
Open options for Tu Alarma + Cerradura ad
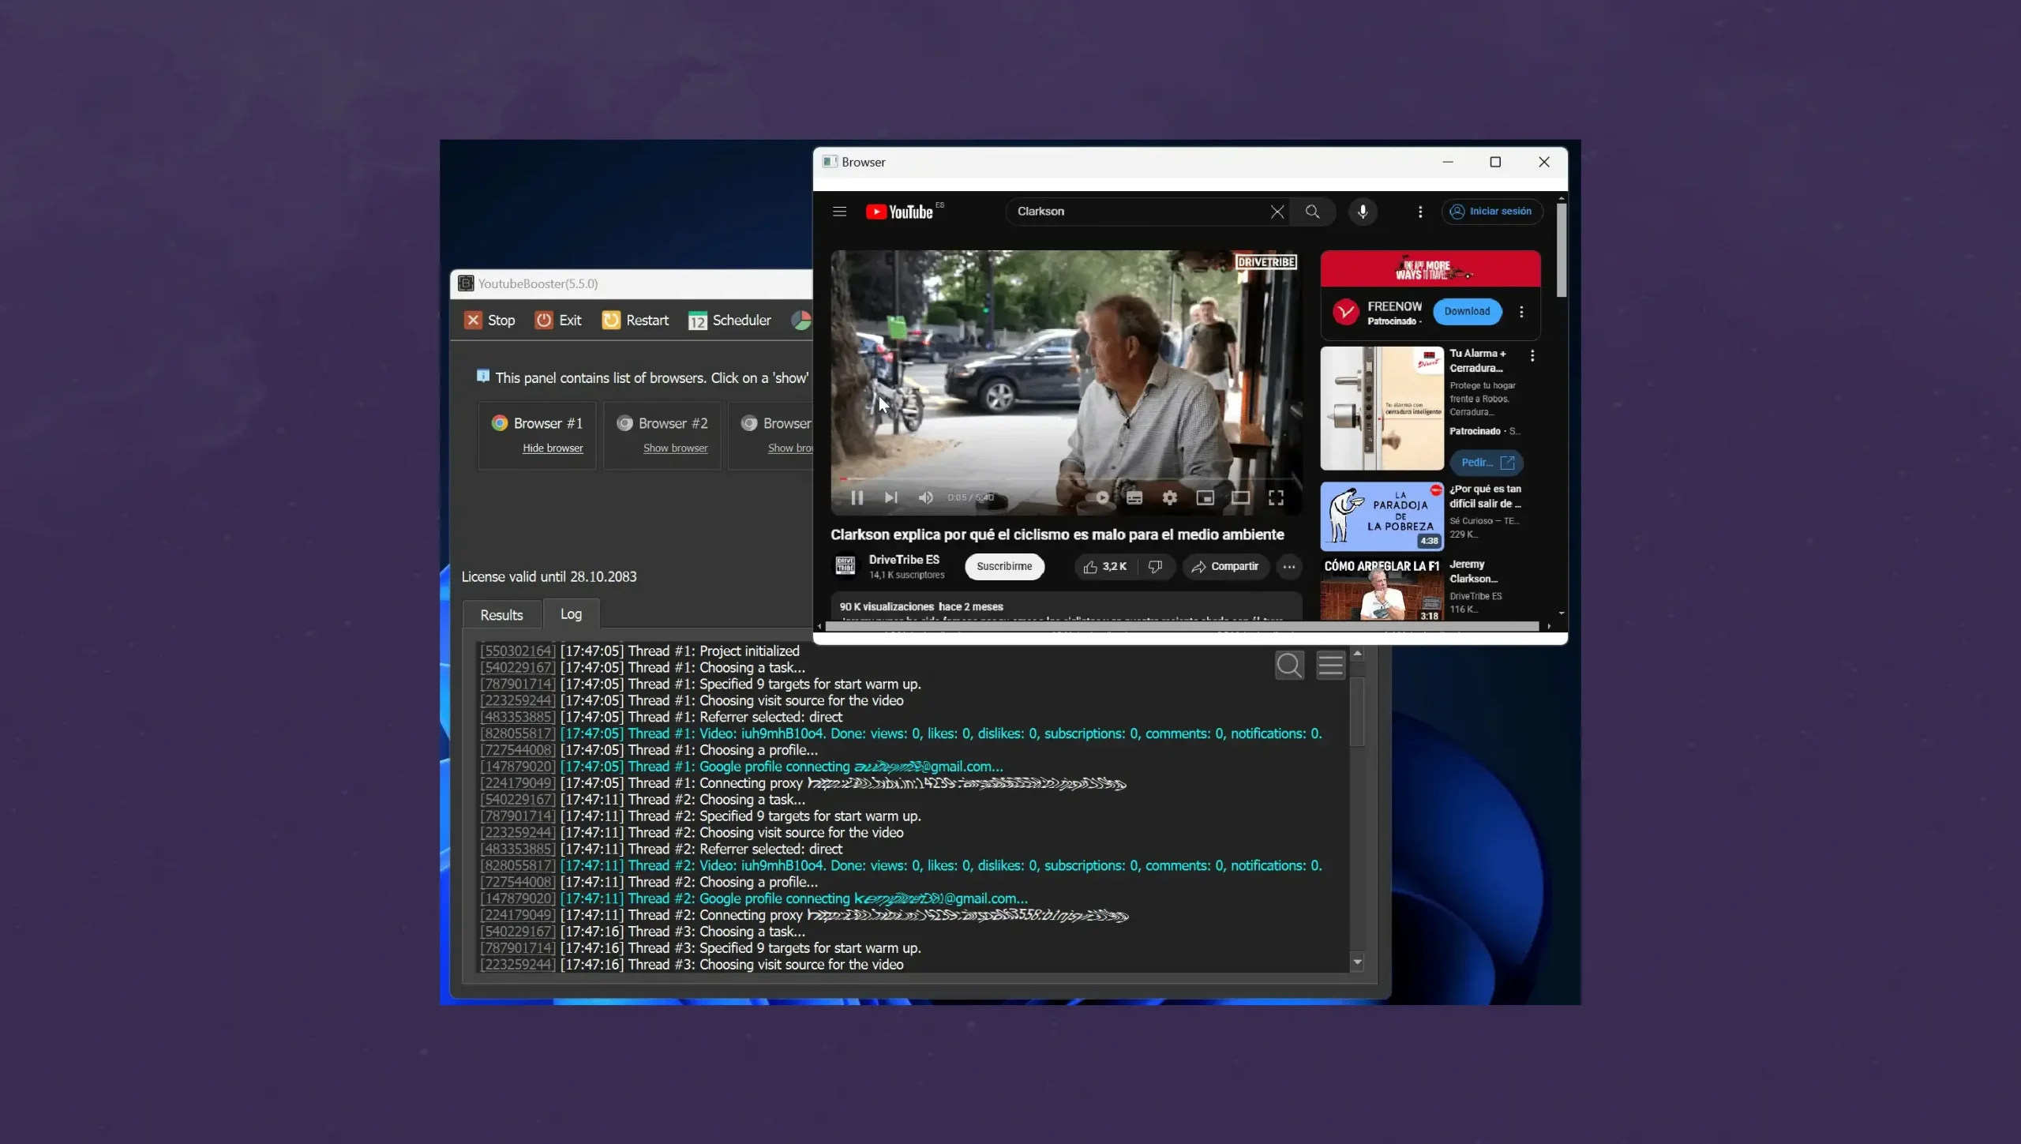[1532, 356]
